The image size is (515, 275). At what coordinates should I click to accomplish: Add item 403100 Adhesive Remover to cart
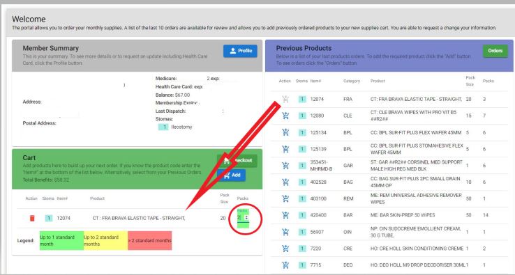pyautogui.click(x=285, y=198)
